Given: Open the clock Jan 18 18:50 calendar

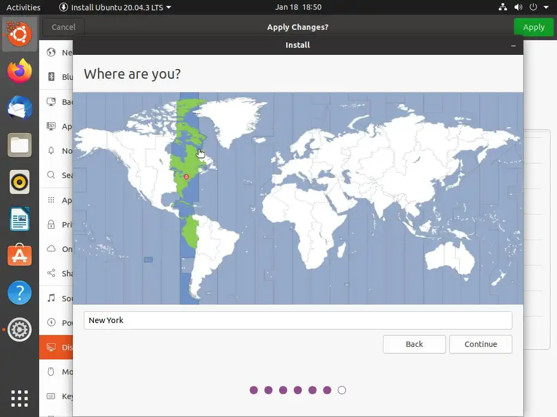Looking at the screenshot, I should [x=298, y=7].
